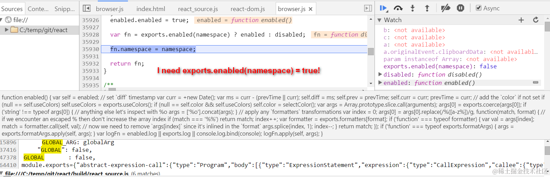Click the a.originalEvent.clipboardData watch entry
Image resolution: width=550 pixels, height=177 pixels.
click(x=461, y=52)
